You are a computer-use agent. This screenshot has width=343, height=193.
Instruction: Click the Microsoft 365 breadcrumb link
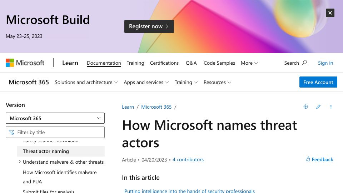[x=156, y=107]
